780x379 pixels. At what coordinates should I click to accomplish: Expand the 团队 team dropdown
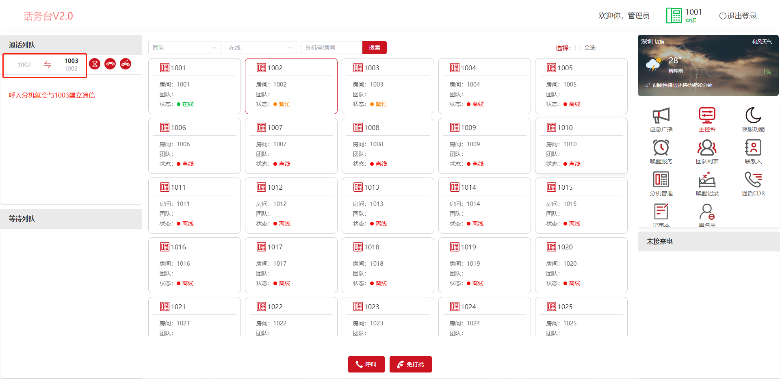(x=184, y=48)
